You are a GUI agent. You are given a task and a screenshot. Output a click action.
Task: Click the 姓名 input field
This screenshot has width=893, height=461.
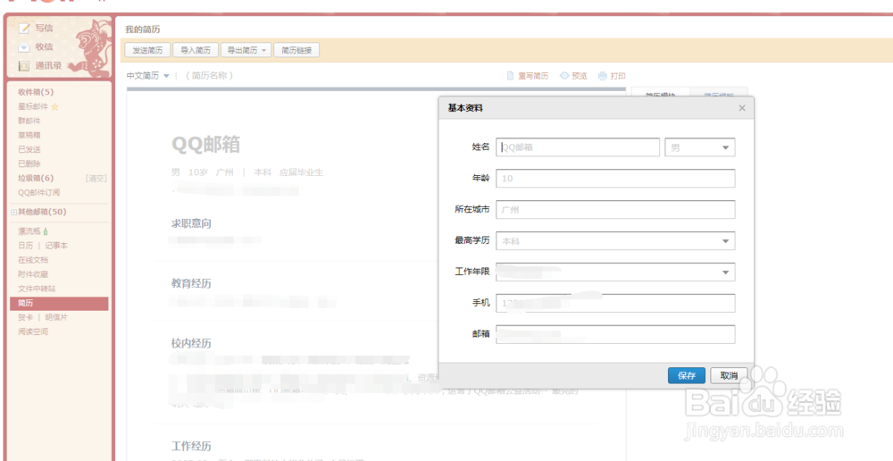578,147
